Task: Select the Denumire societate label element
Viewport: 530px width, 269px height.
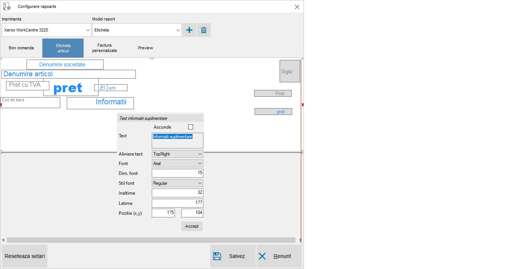Action: [65, 64]
